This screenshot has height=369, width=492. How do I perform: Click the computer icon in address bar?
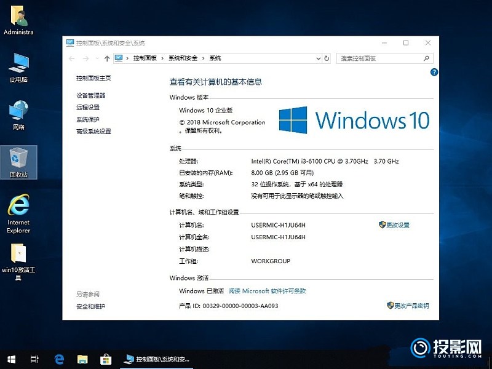pyautogui.click(x=119, y=58)
